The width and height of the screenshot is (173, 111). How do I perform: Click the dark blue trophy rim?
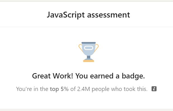point(89,43)
